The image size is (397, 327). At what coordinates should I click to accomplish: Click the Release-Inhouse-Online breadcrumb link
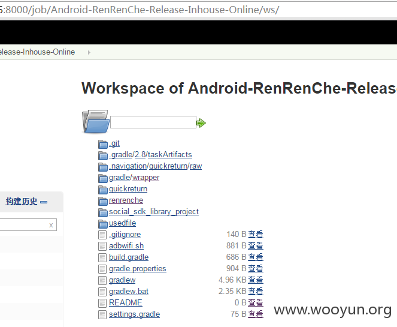tap(38, 52)
